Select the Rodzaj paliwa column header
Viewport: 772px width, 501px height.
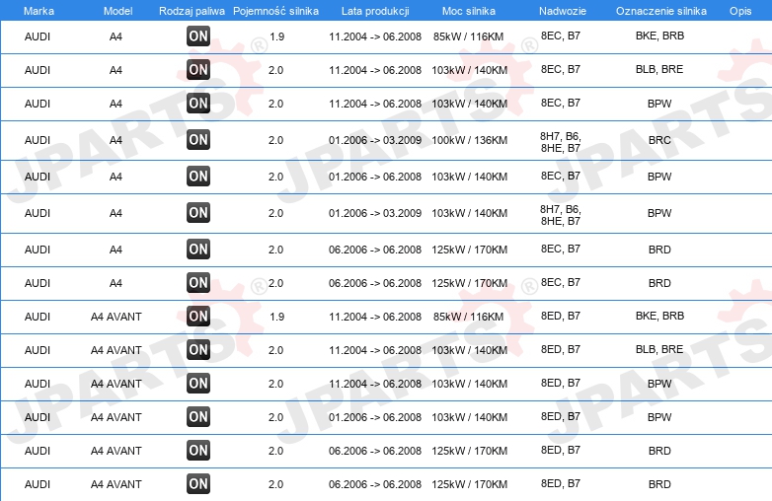point(193,11)
